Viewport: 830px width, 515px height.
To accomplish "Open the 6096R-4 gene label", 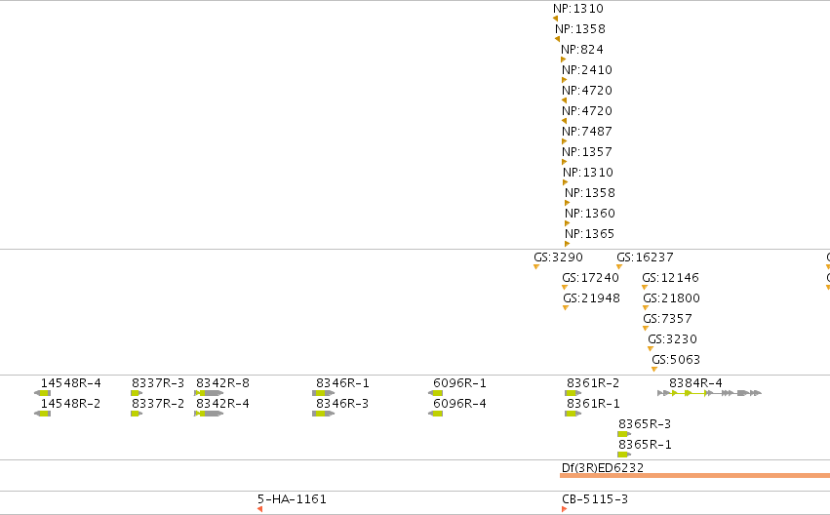I will (459, 404).
